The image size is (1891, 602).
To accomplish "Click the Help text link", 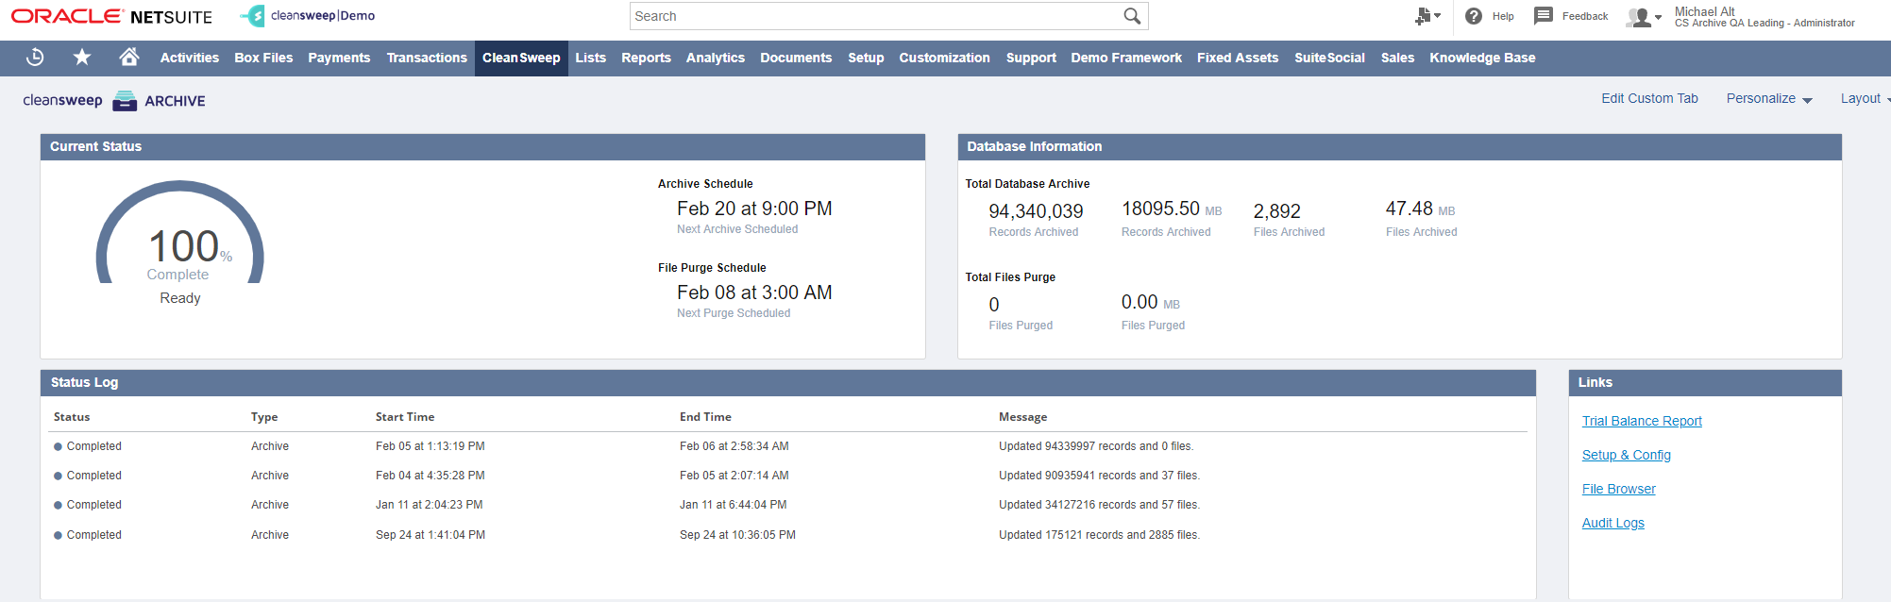I will 1503,16.
